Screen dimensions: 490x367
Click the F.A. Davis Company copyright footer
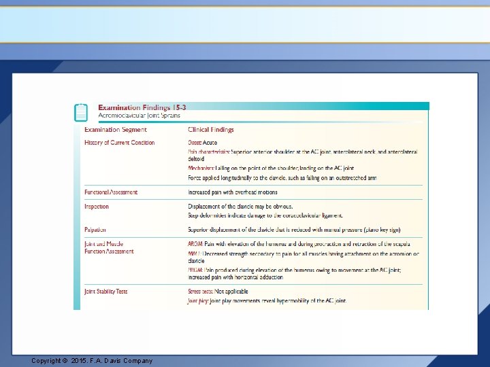pyautogui.click(x=92, y=361)
